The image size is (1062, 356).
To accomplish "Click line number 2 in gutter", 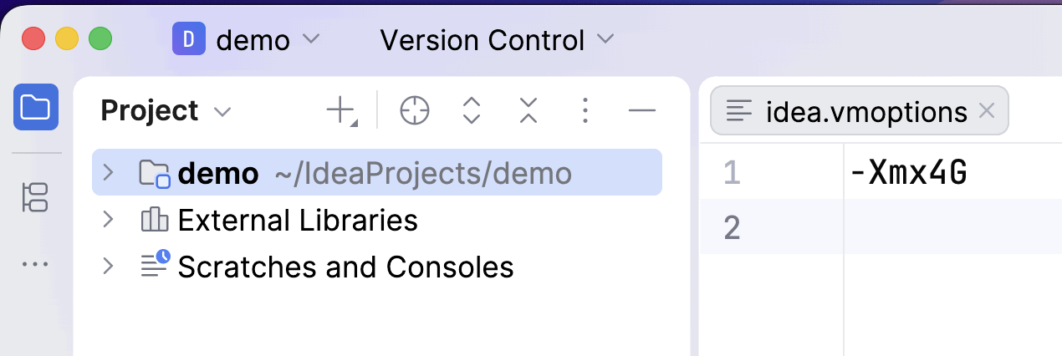I will pos(732,226).
